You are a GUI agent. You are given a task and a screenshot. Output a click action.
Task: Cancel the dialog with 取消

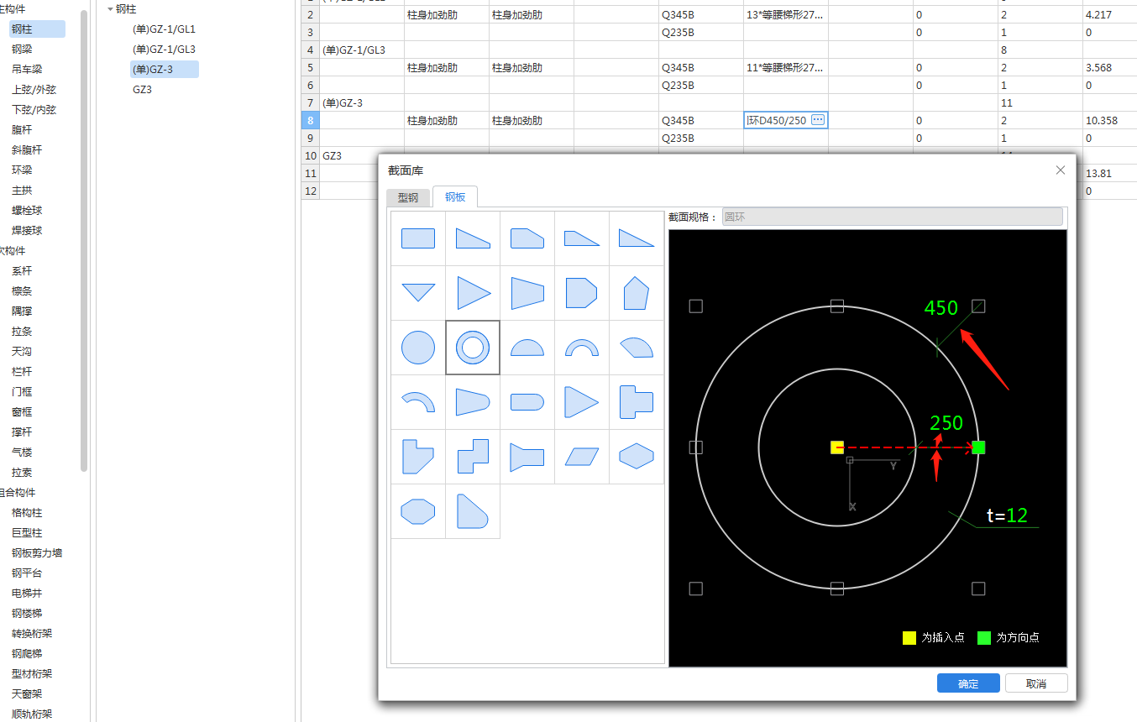[x=1036, y=683]
